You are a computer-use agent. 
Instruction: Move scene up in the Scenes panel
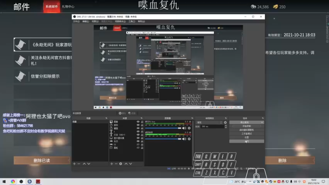[x=84, y=164]
